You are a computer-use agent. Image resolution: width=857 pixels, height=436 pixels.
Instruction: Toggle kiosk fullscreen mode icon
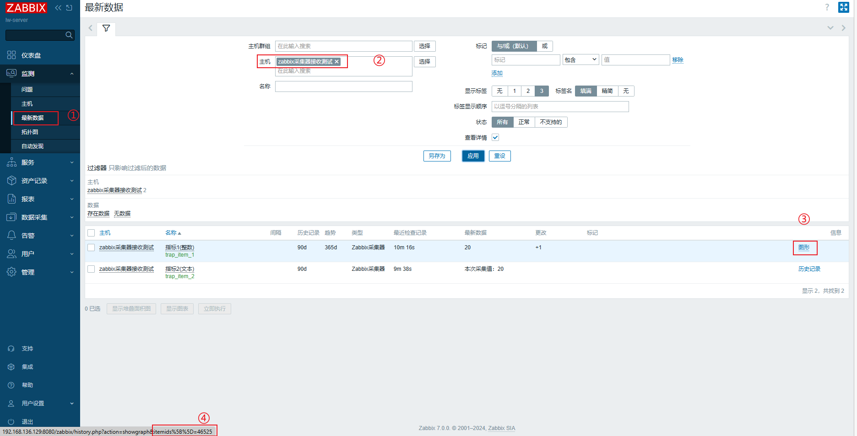pyautogui.click(x=844, y=7)
